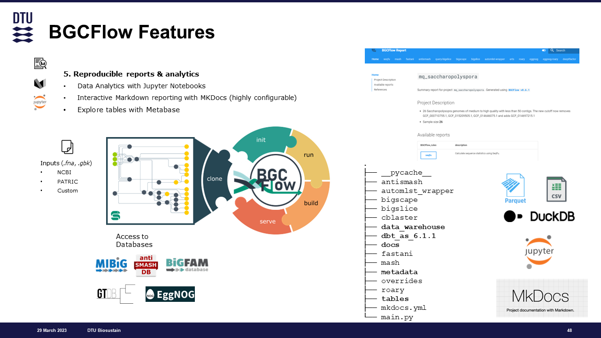The image size is (601, 338).
Task: Click the report analytics icon above Metabase logo
Action: pyautogui.click(x=40, y=64)
